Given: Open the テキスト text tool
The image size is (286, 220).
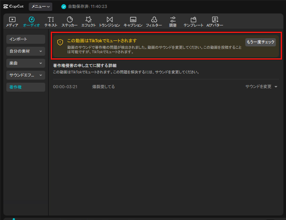Looking at the screenshot, I should click(x=51, y=22).
